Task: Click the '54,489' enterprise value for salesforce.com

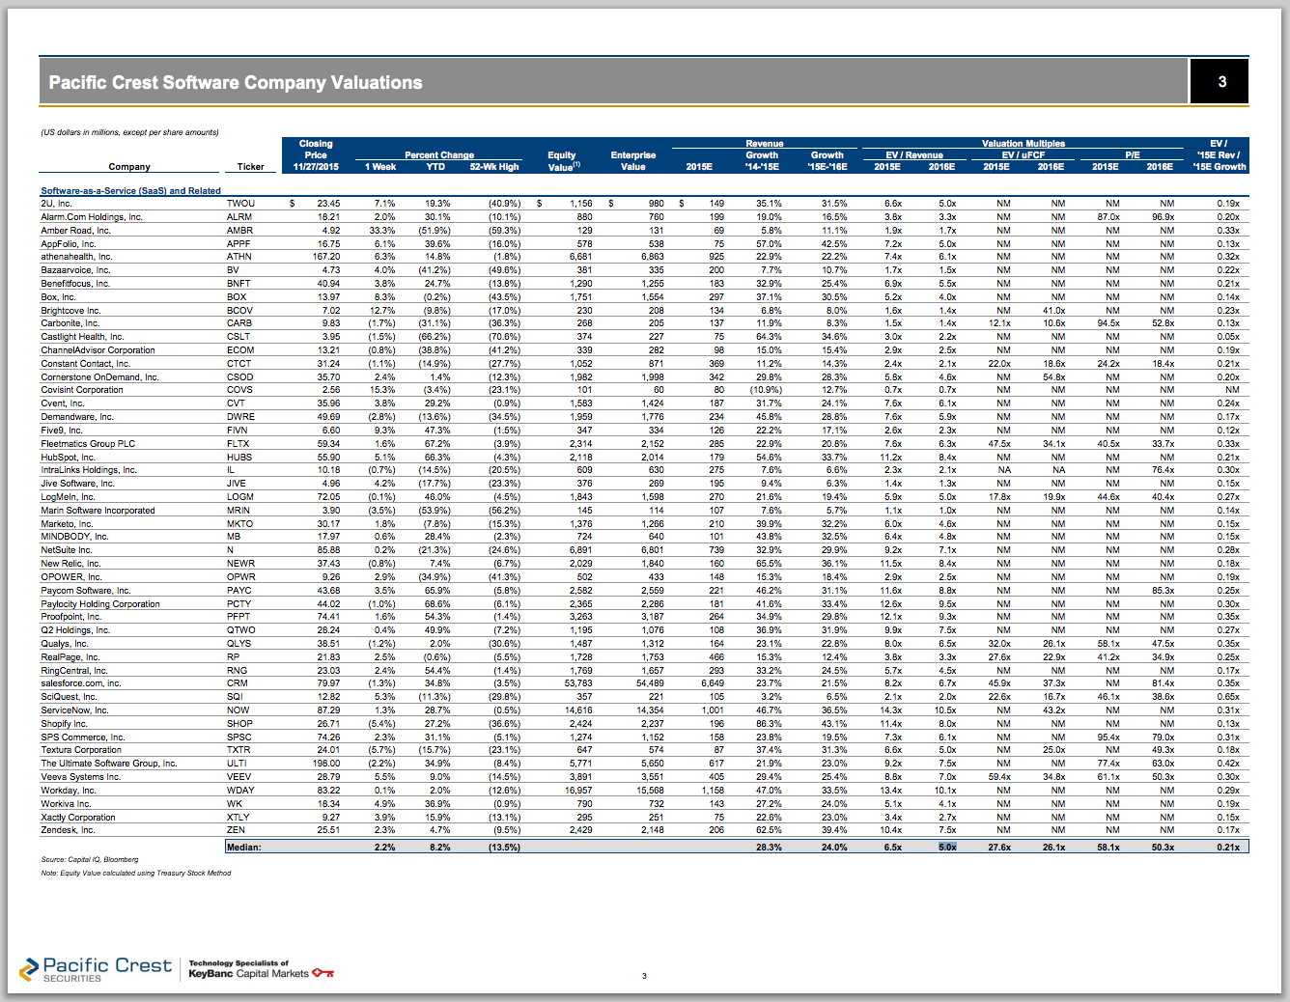Action: click(650, 683)
